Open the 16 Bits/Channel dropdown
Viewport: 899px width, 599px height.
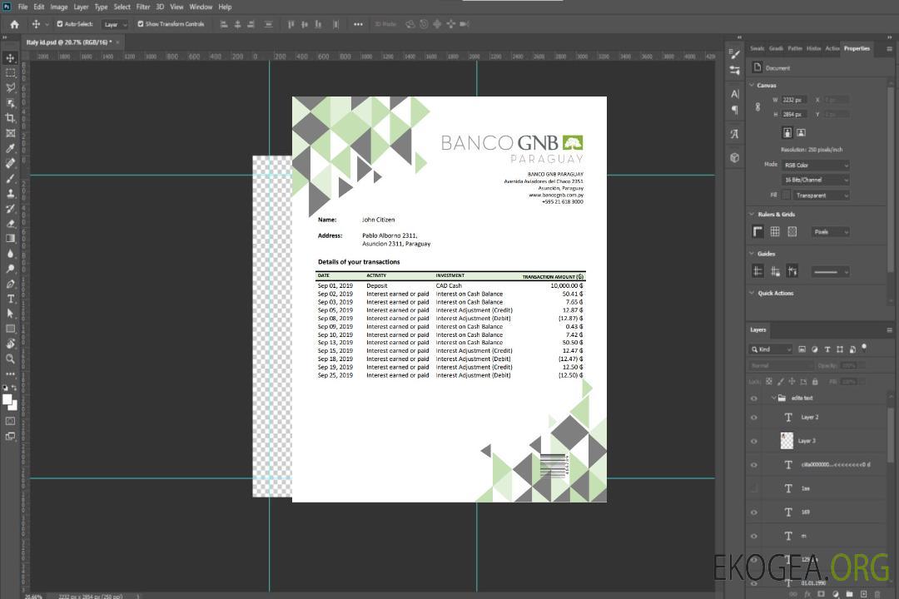click(x=815, y=180)
